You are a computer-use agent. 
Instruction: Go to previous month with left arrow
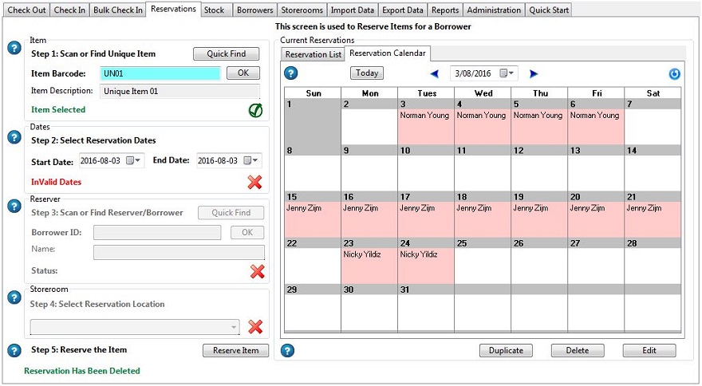tap(435, 73)
